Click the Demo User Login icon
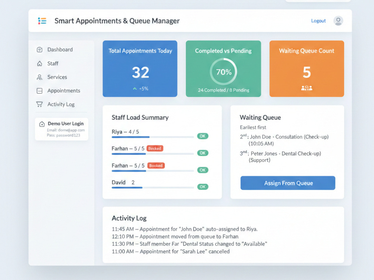The height and width of the screenshot is (280, 374). [x=42, y=124]
